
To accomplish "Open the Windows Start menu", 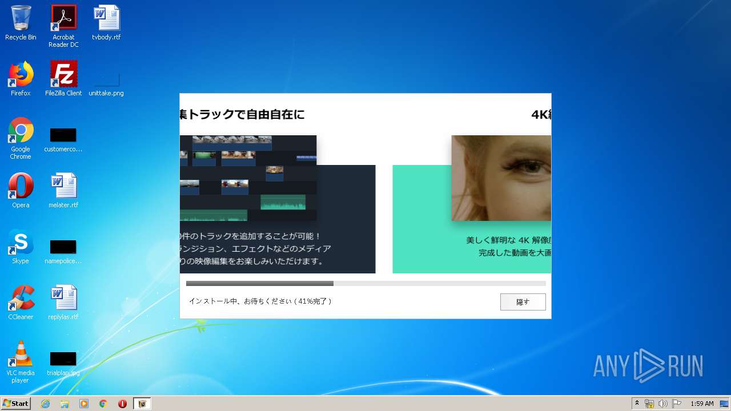I will click(15, 404).
